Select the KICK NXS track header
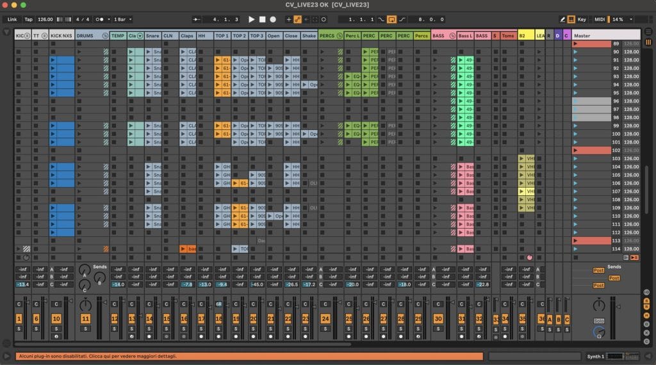The width and height of the screenshot is (656, 365). coord(61,36)
